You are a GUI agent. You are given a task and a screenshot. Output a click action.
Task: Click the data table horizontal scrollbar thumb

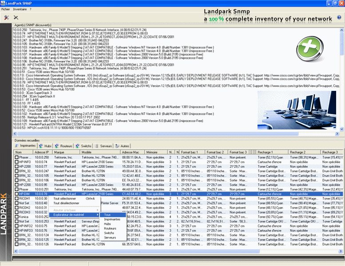(139, 251)
